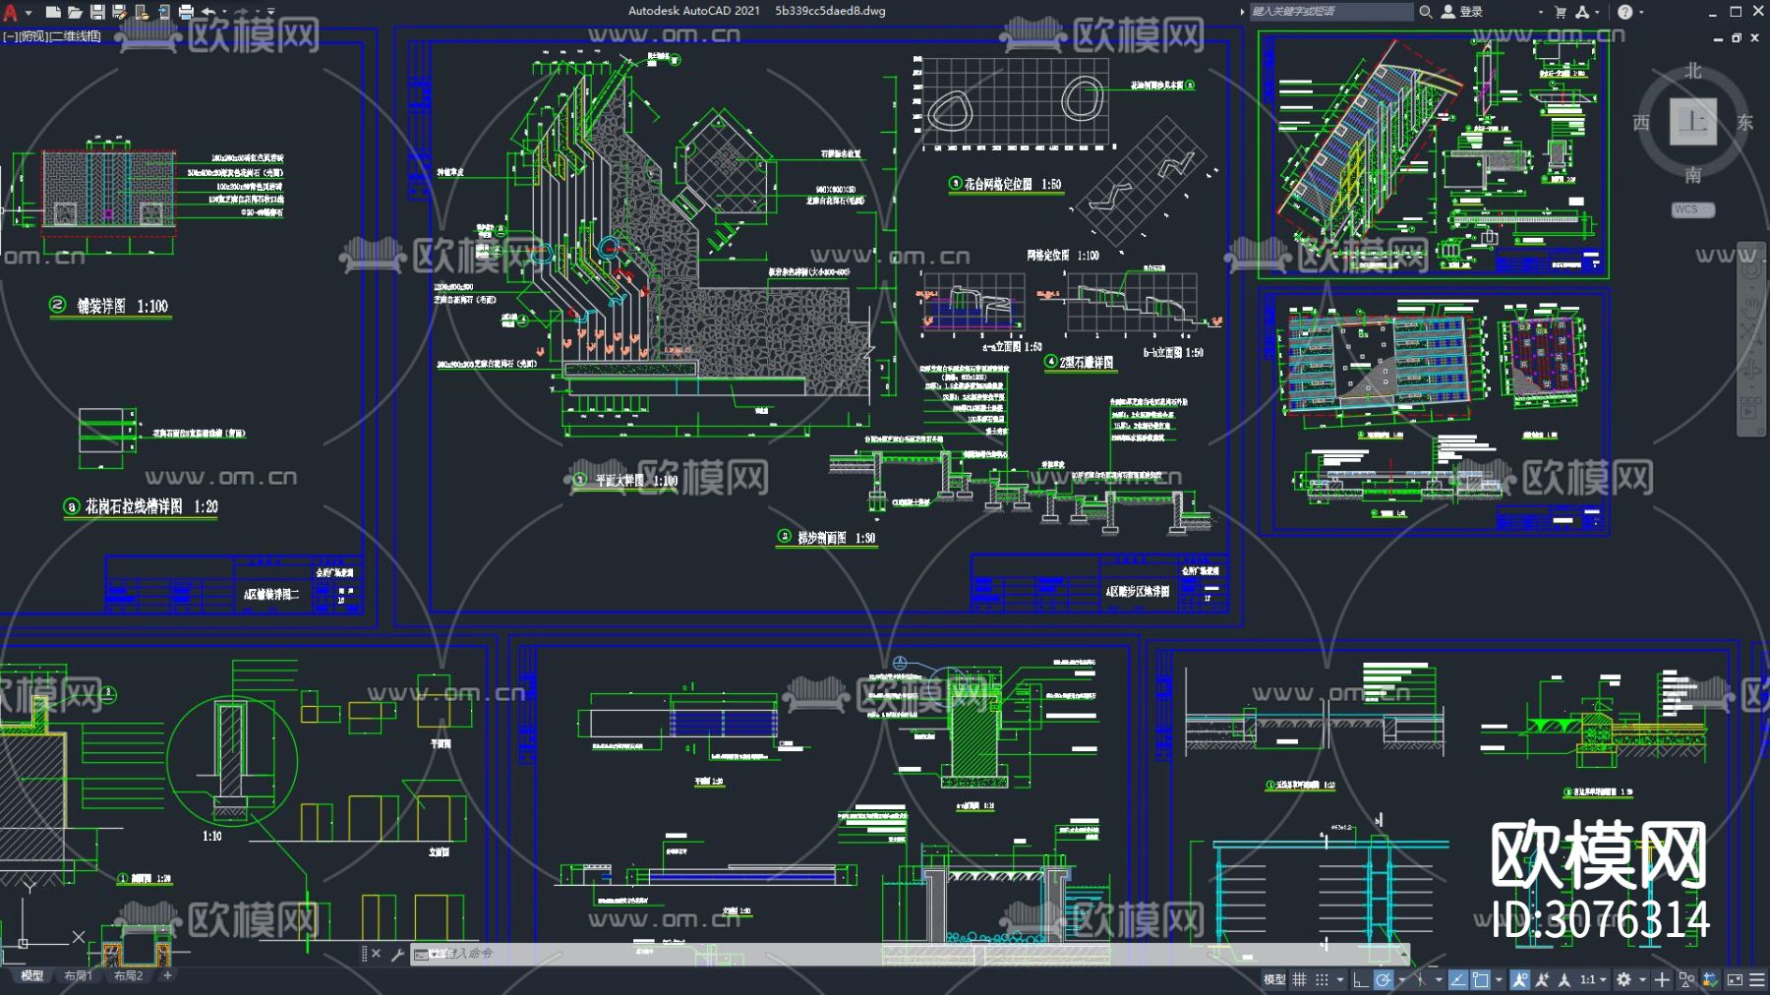Open status bar customization menu icon
The height and width of the screenshot is (995, 1770).
pyautogui.click(x=1756, y=979)
